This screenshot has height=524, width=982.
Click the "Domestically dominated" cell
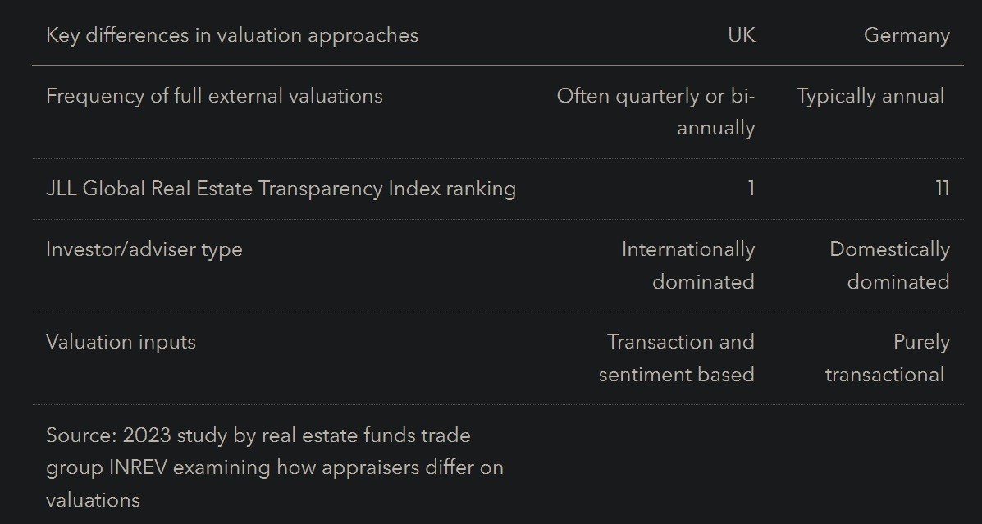click(889, 265)
